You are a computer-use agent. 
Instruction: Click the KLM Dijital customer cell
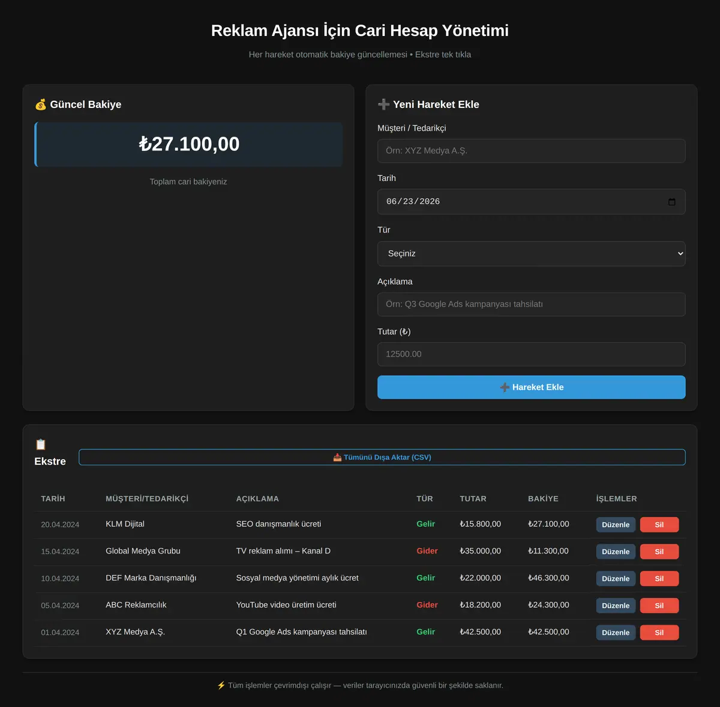[125, 524]
